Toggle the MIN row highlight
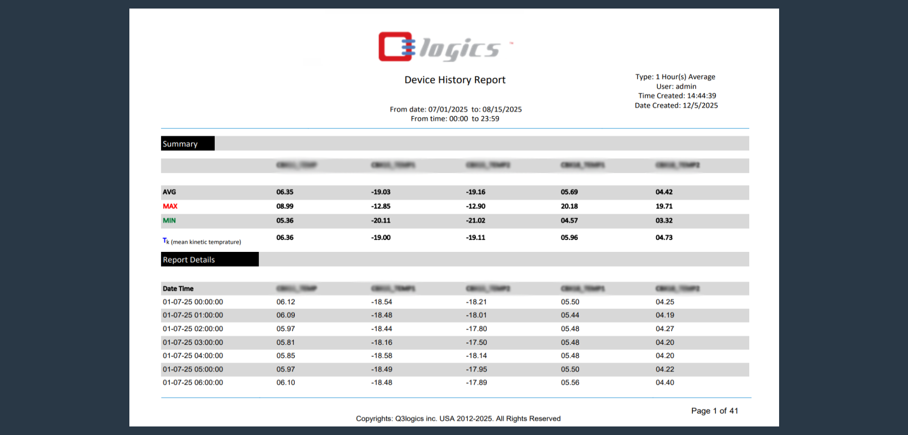 tap(169, 220)
